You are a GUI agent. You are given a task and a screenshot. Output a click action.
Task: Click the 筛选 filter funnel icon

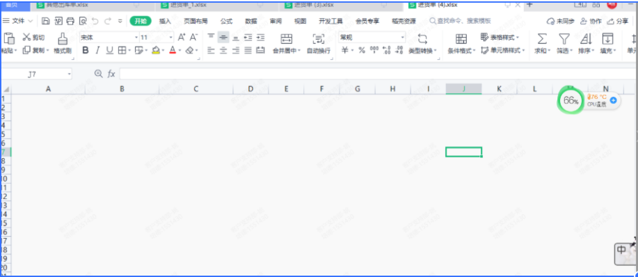tap(564, 39)
